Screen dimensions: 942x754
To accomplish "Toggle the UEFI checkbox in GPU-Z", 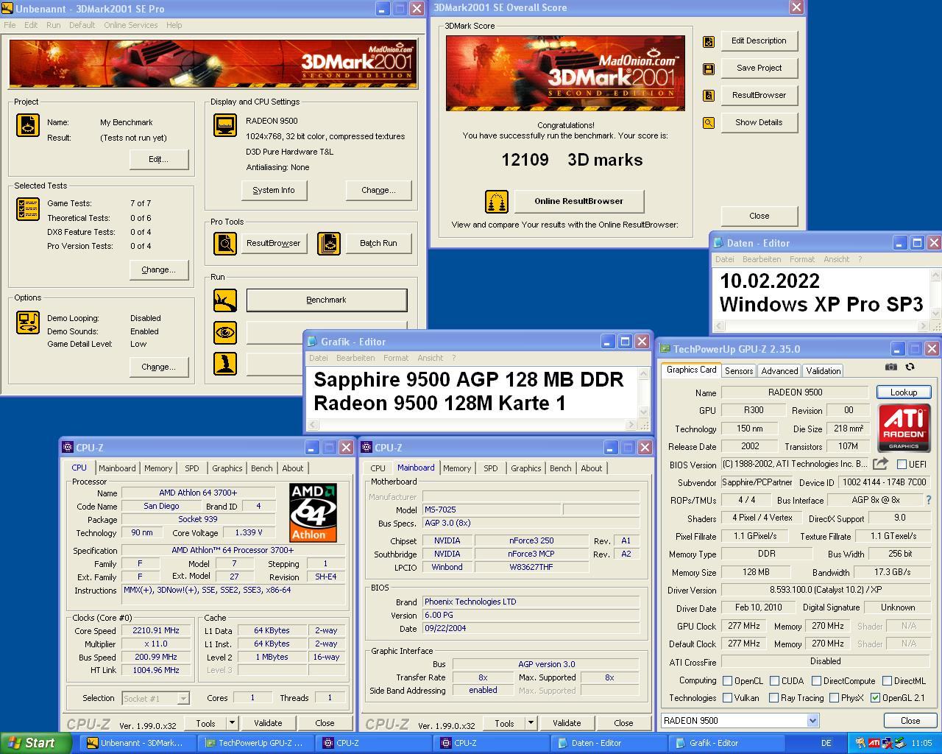I will 902,465.
